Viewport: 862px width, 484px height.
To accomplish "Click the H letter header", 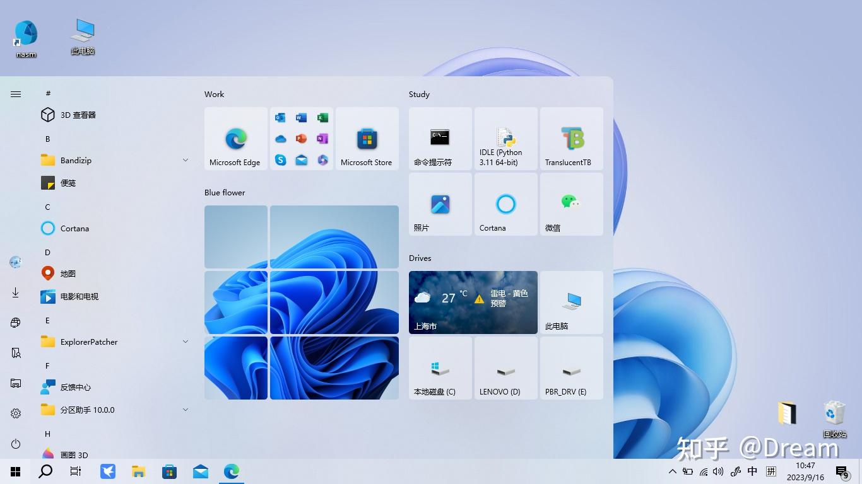I will pos(48,434).
